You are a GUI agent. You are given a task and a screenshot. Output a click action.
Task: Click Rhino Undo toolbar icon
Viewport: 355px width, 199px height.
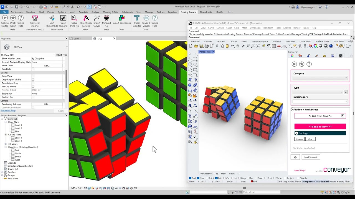tap(232, 46)
